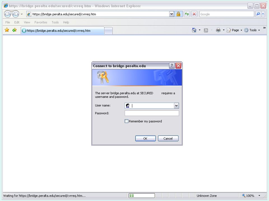This screenshot has height=201, width=269.
Task: Click the Internet Explorer title bar icon
Action: pos(6,6)
